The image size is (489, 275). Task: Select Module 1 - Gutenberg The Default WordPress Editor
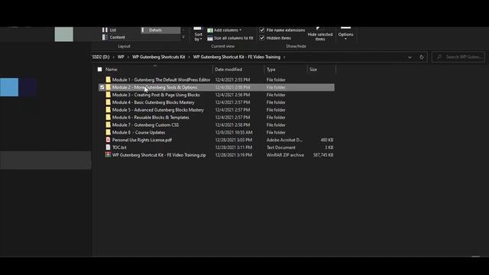161,79
